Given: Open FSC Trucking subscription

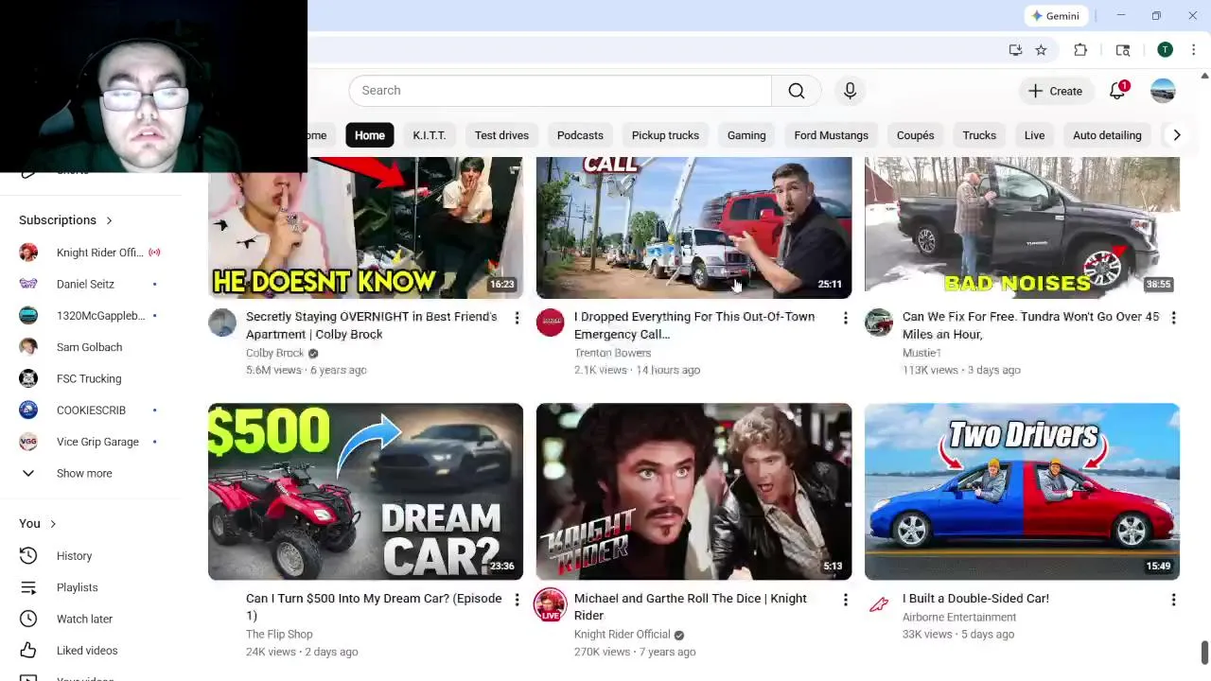Looking at the screenshot, I should coord(91,378).
